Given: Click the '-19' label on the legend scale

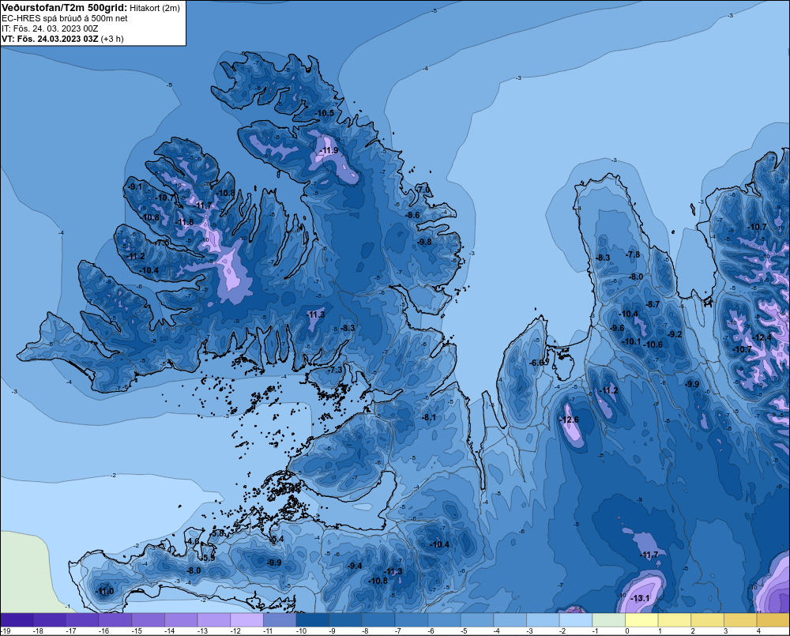Looking at the screenshot, I should [x=5, y=631].
